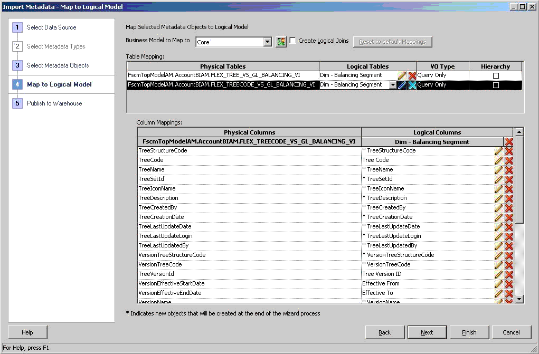Click Reset to default Mappings button
Image resolution: width=539 pixels, height=354 pixels.
tap(393, 42)
